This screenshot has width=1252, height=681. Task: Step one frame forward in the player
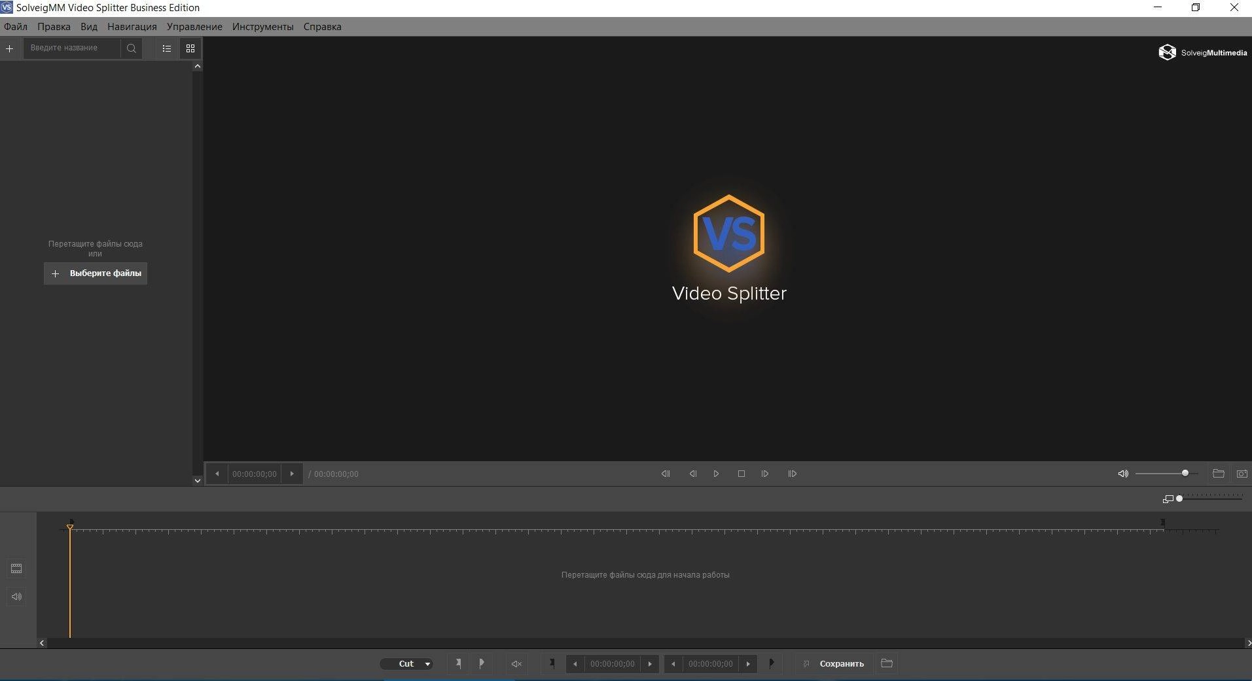(x=765, y=474)
